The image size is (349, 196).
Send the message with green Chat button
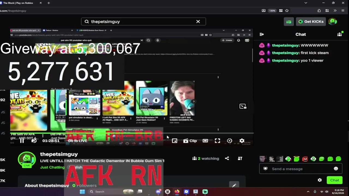pyautogui.click(x=335, y=180)
